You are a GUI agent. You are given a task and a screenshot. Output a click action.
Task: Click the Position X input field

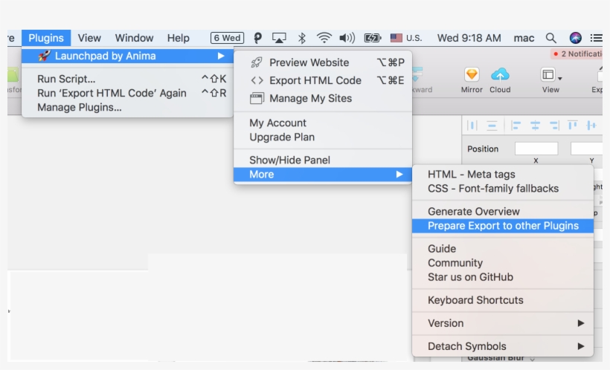click(536, 149)
